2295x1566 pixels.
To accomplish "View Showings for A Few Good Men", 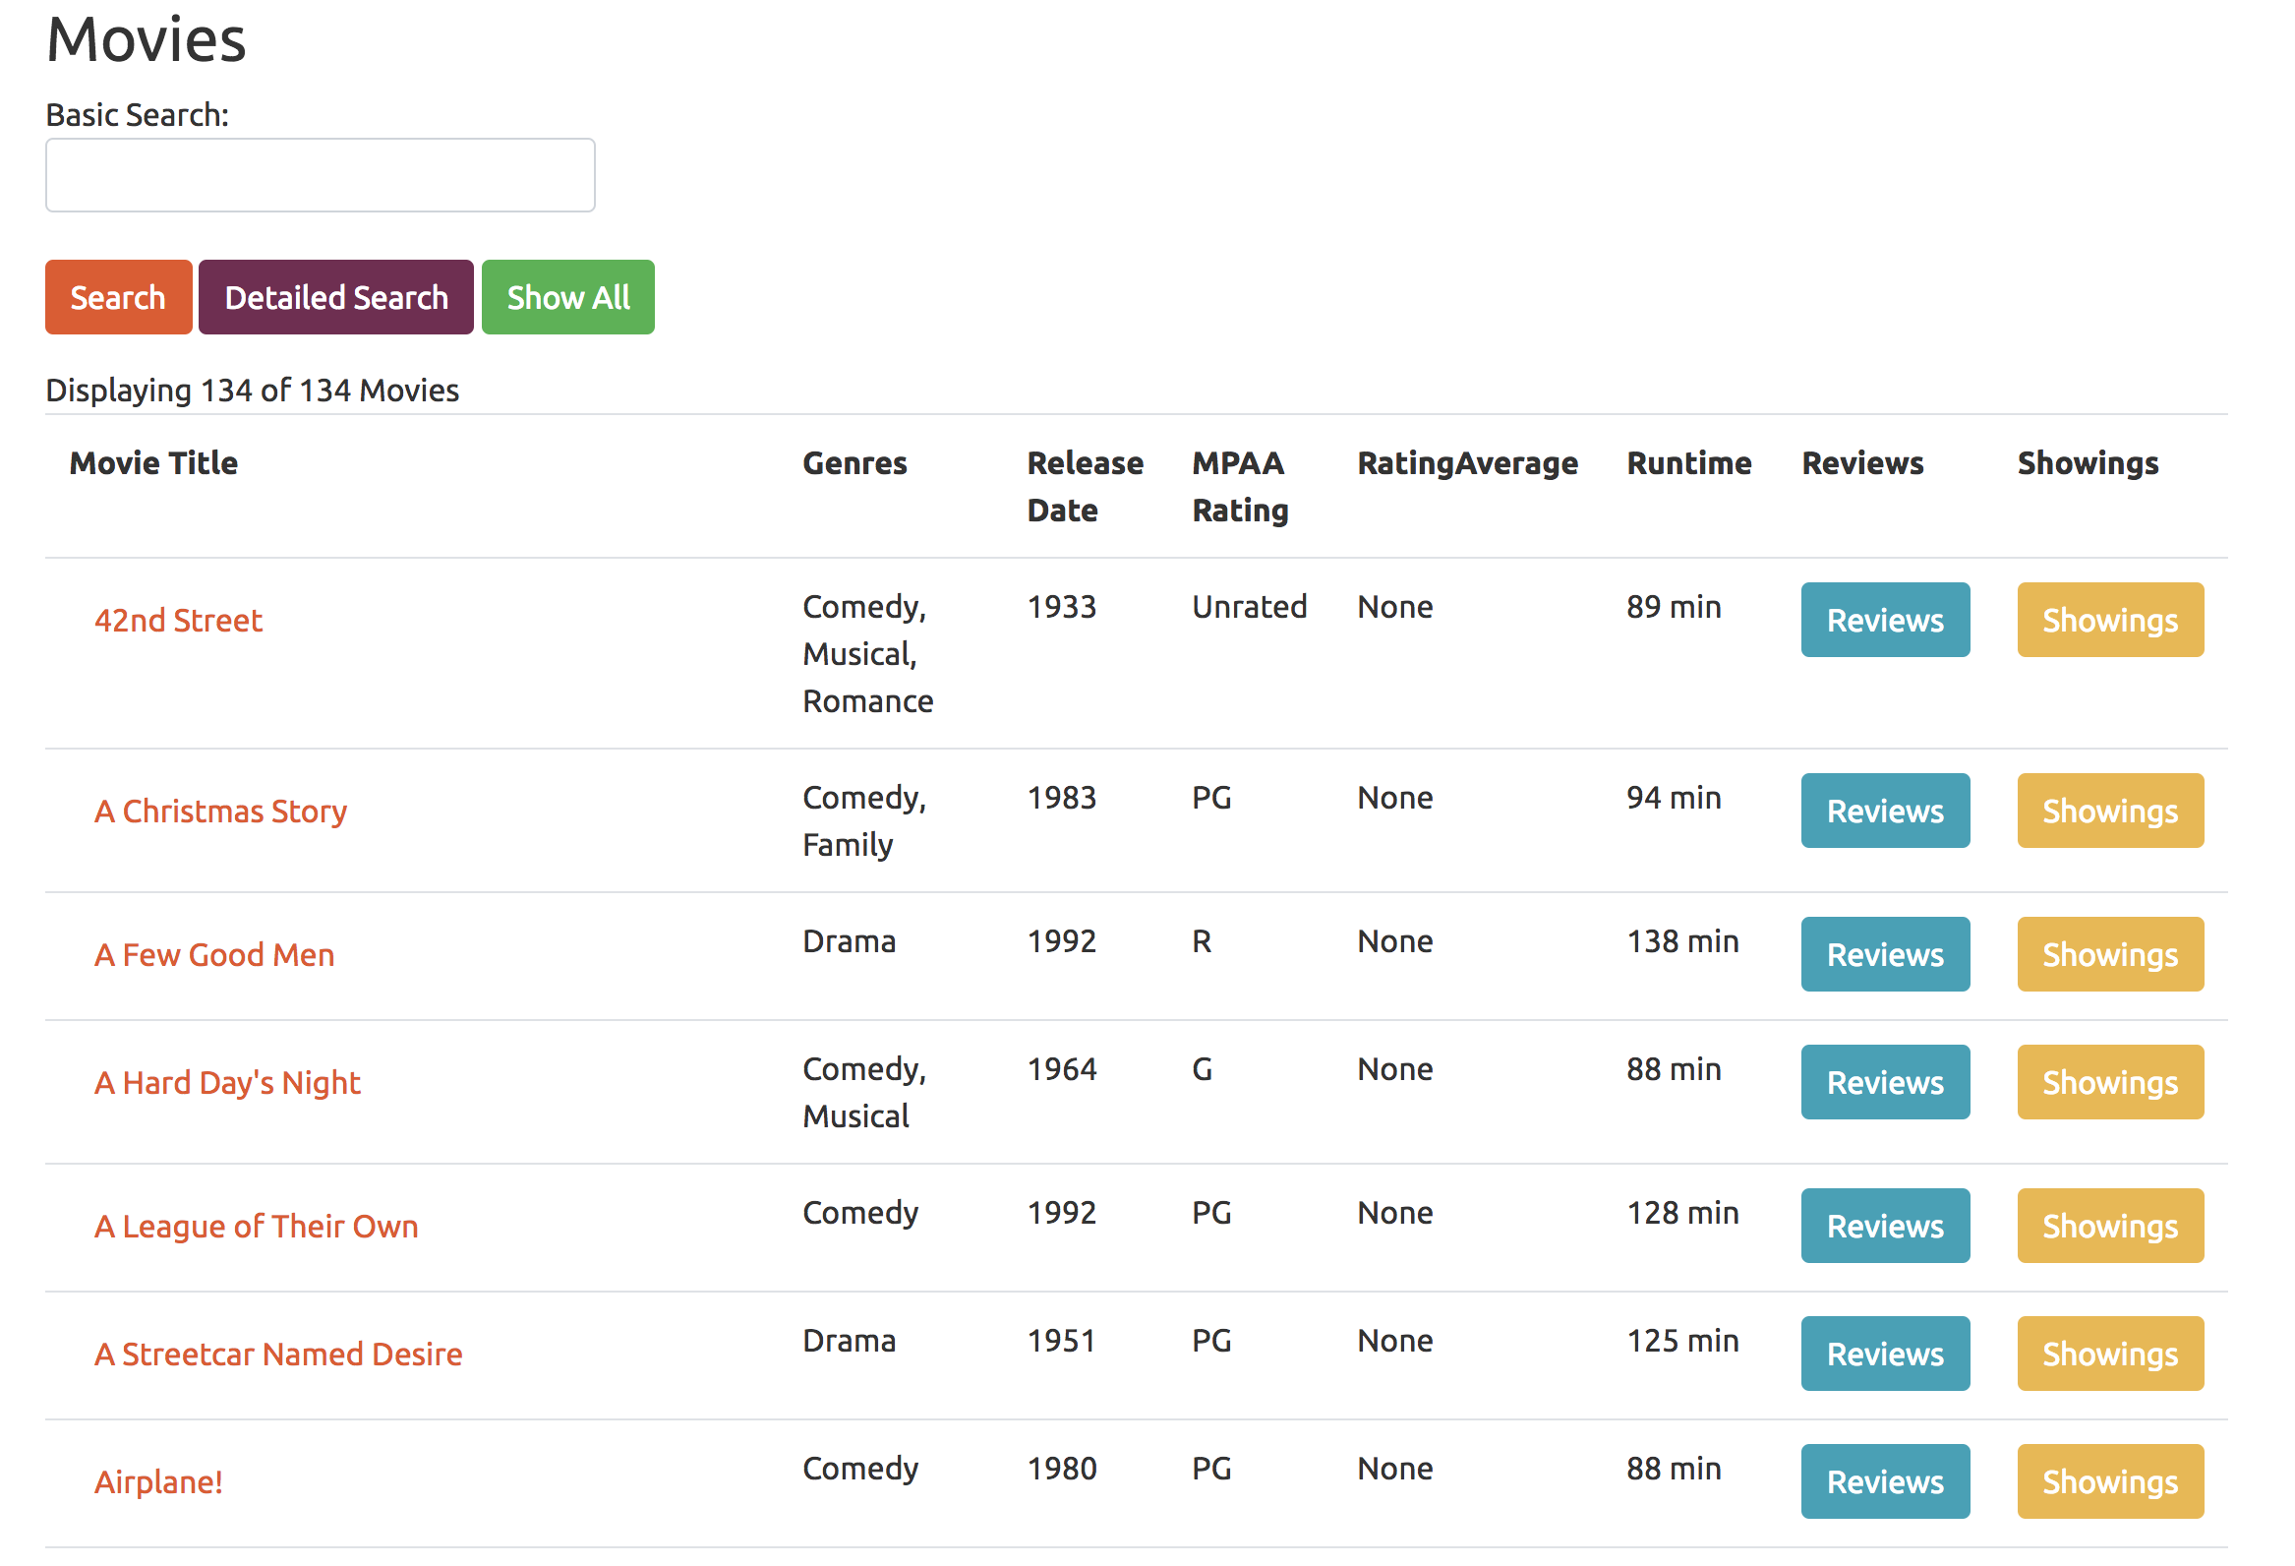I will click(x=2109, y=954).
